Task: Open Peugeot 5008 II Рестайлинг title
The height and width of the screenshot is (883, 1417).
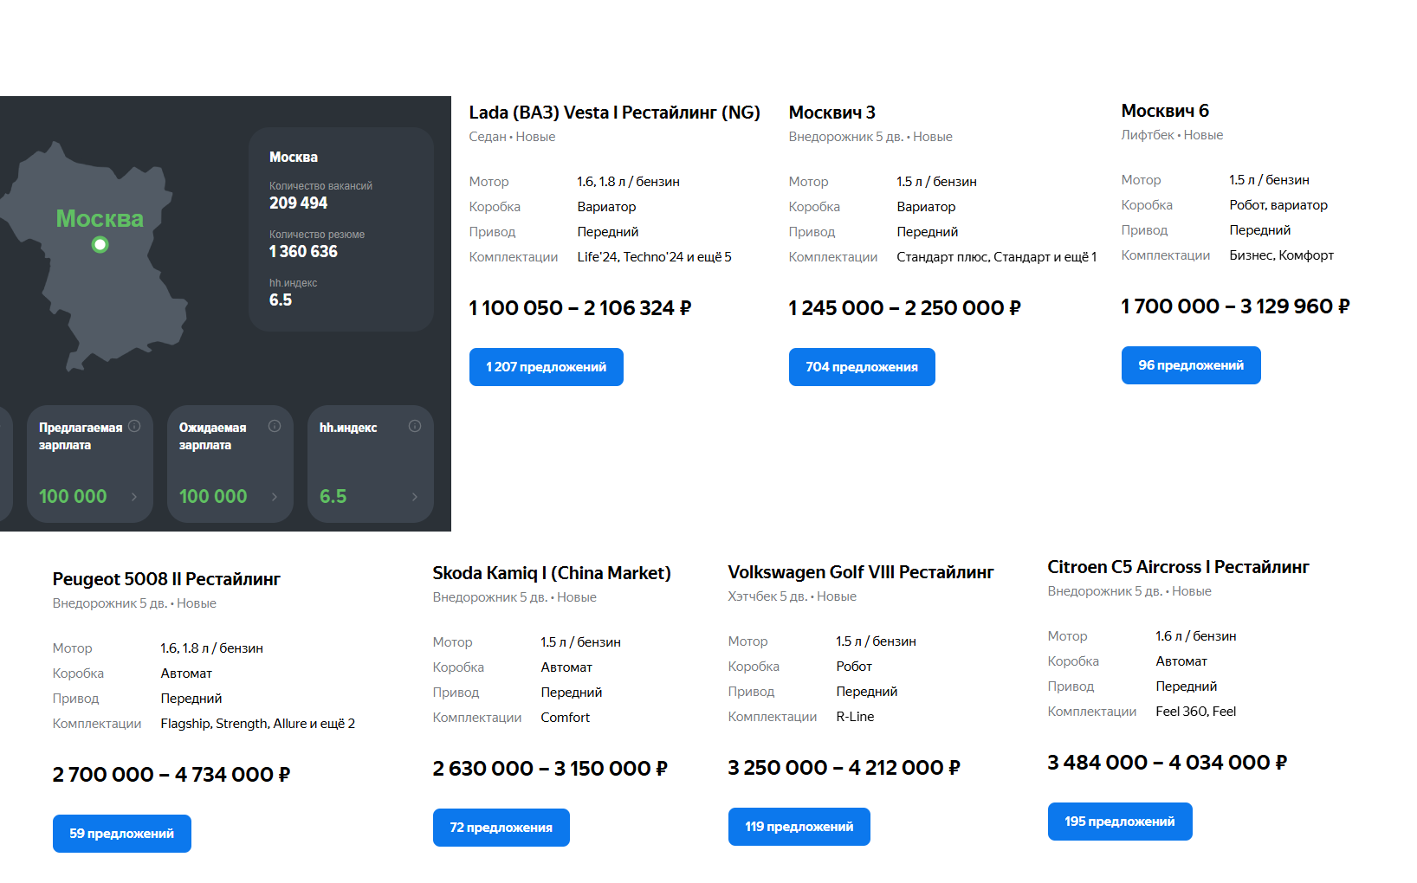Action: coord(166,579)
